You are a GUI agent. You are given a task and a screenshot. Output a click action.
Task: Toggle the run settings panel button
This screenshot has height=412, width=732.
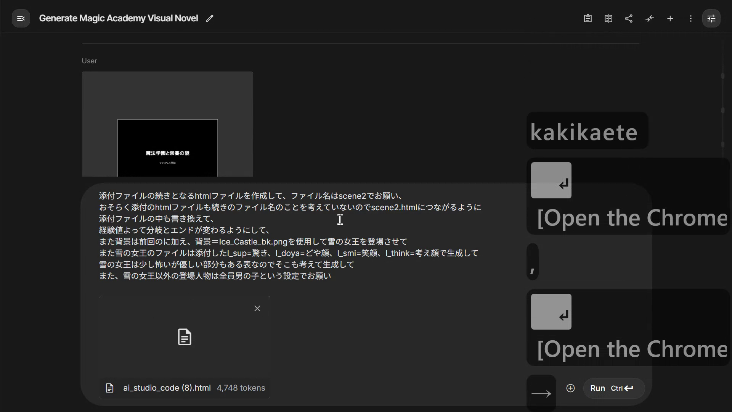tap(711, 19)
